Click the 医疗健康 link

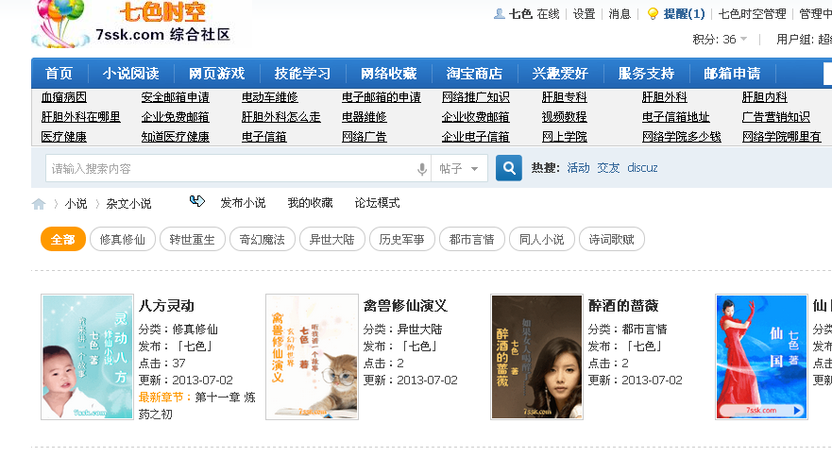(63, 137)
